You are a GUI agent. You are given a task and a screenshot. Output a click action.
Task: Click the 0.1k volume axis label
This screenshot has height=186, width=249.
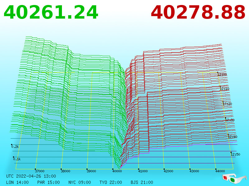(x=17, y=159)
